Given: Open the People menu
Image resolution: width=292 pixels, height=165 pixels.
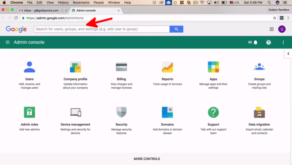Looking at the screenshot, I should [x=99, y=3].
